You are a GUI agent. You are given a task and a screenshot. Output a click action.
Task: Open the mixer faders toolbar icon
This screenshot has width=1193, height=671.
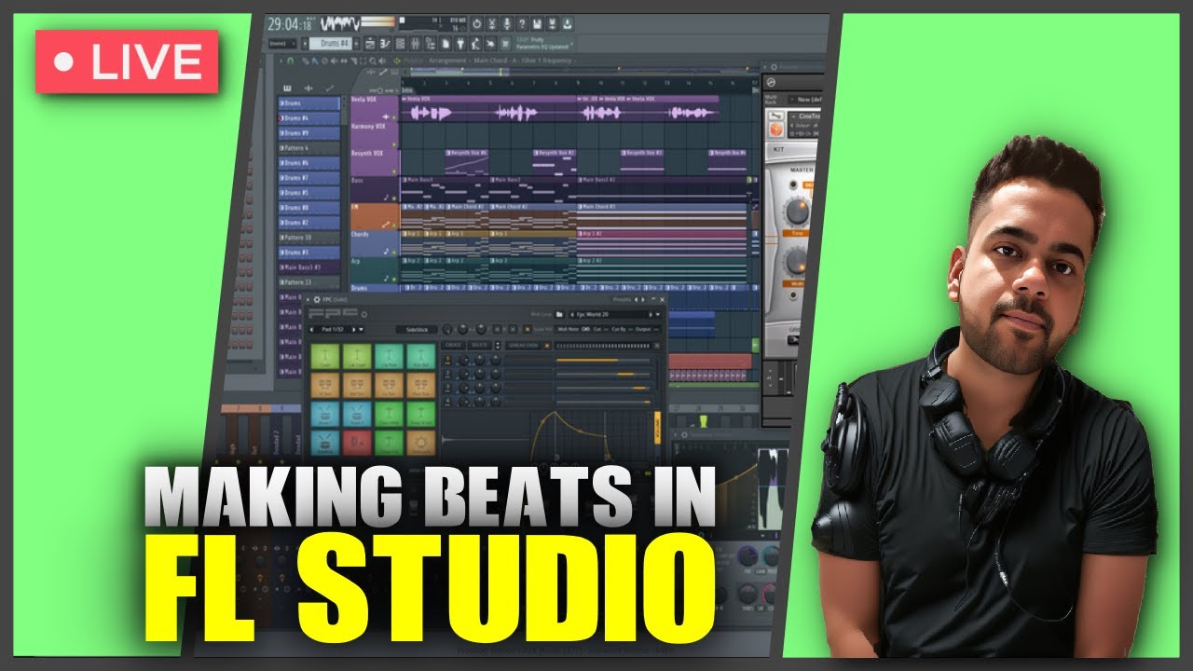tap(416, 44)
